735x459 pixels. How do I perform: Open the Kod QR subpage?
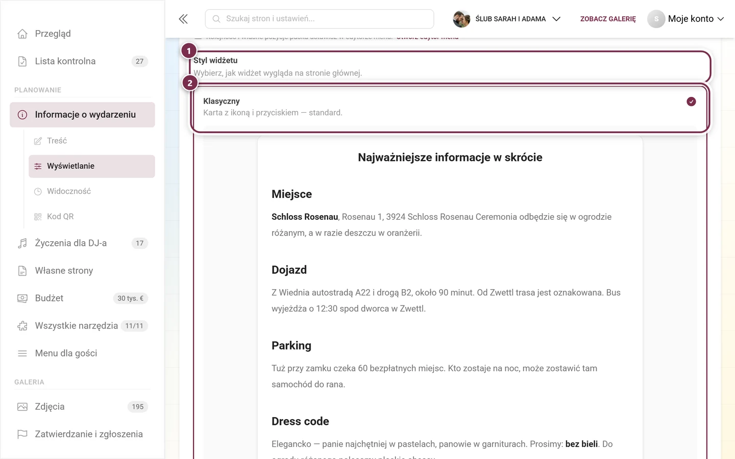92,217
